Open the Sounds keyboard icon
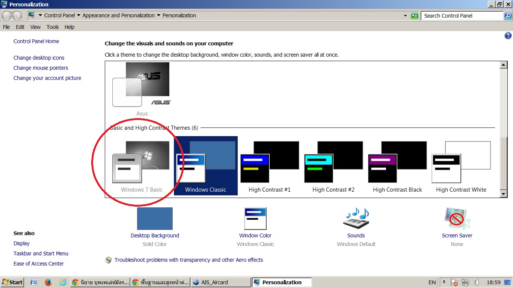This screenshot has height=288, width=513. [x=356, y=219]
